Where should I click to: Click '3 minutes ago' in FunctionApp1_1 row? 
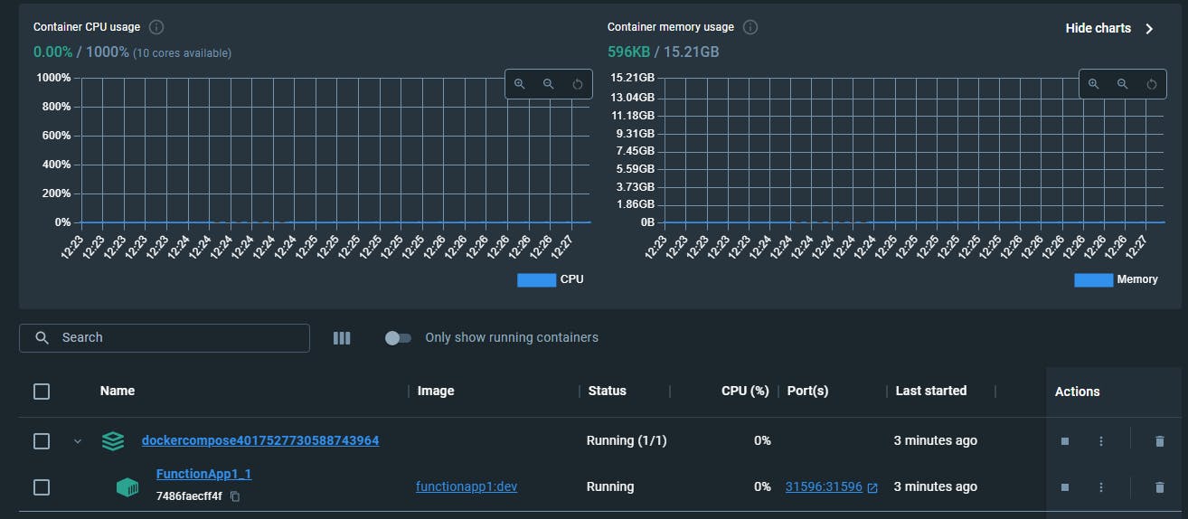click(936, 486)
